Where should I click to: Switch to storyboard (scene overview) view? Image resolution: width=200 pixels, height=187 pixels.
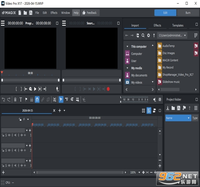pos(143,111)
